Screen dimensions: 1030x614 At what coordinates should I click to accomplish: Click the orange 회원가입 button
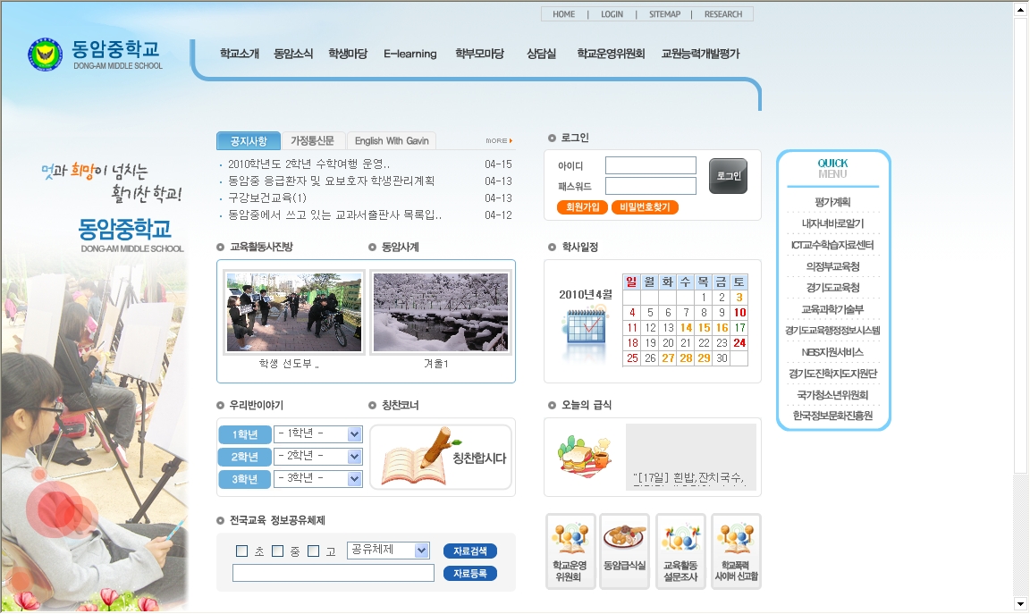click(x=581, y=207)
